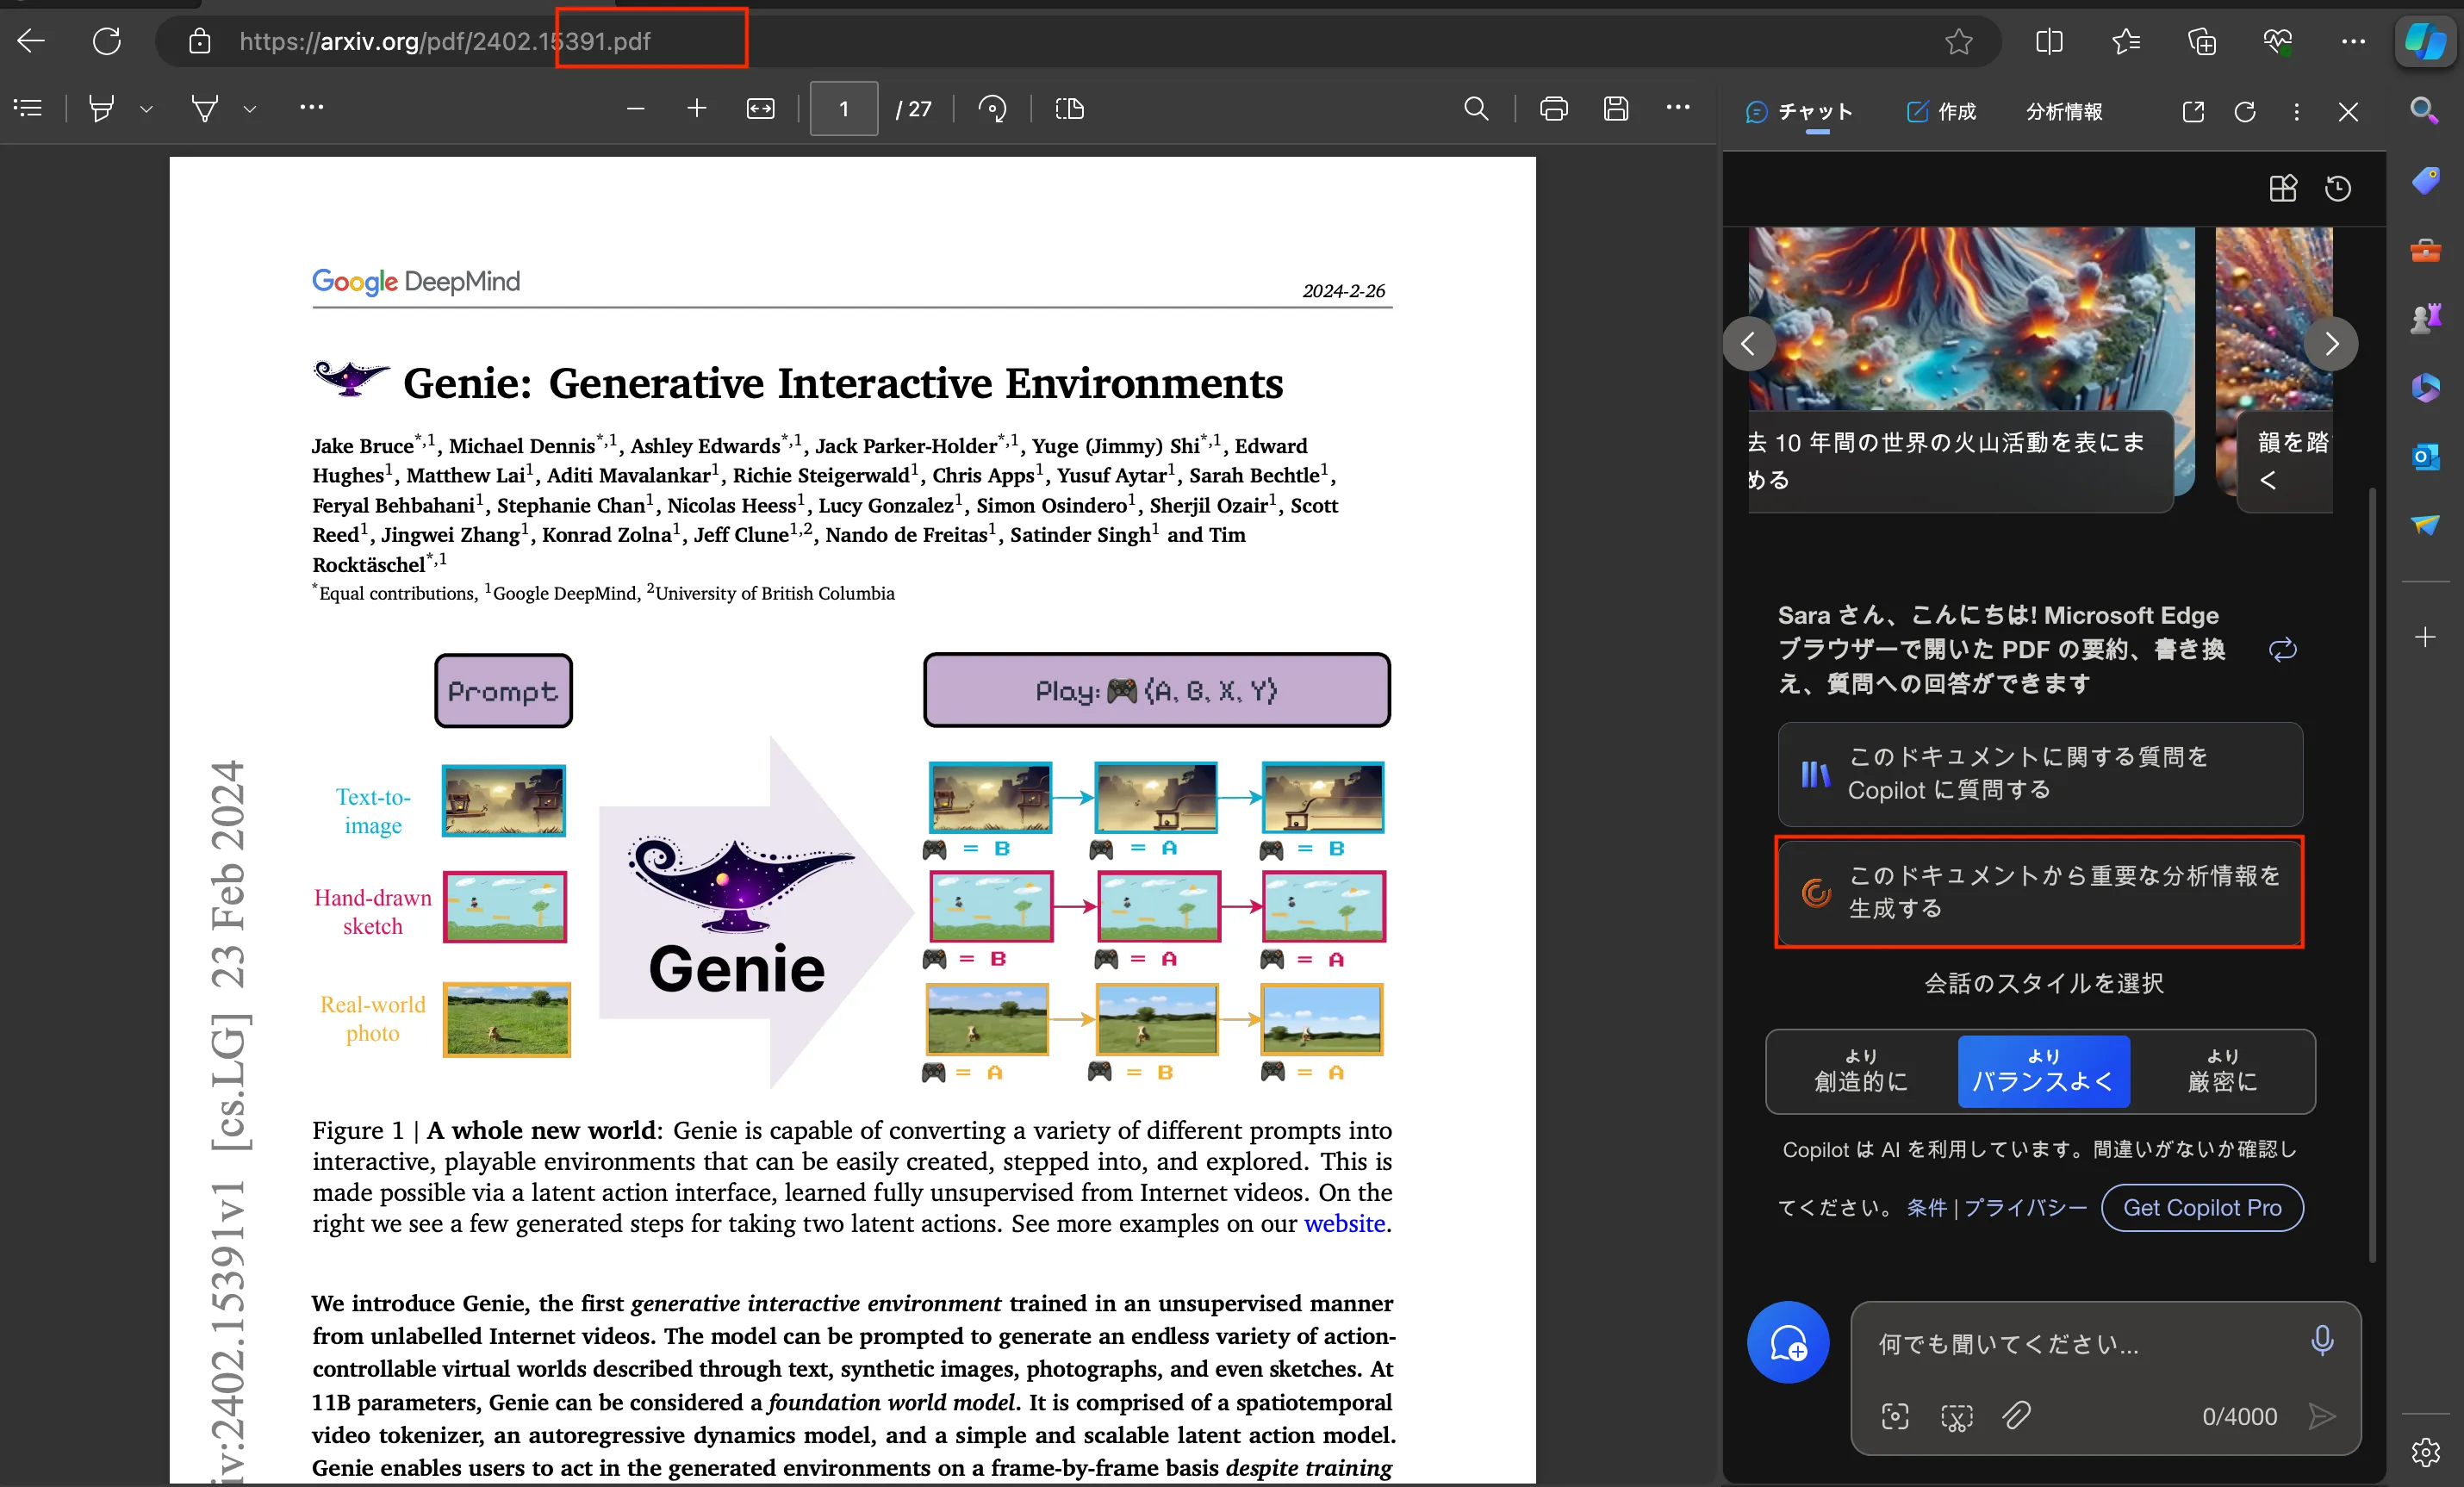2464x1487 pixels.
Task: Open split screen view icon
Action: [2049, 41]
